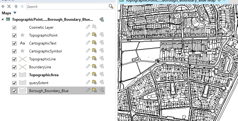Click the move up arrow icon
Screen dimensions: 238x121
coord(16,6)
